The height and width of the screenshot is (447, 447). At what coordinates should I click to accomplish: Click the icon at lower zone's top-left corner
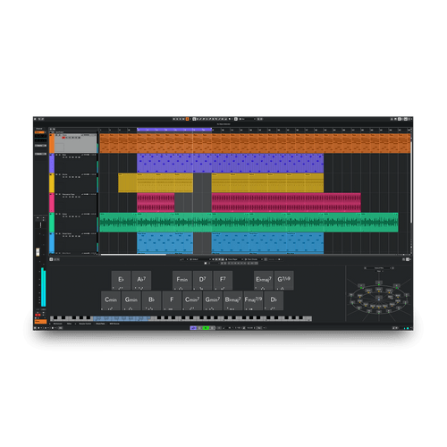(x=51, y=259)
